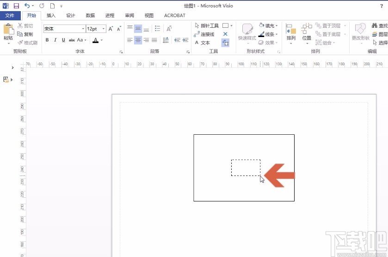Toggle justify paragraph alignment
The width and height of the screenshot is (388, 257).
click(154, 40)
